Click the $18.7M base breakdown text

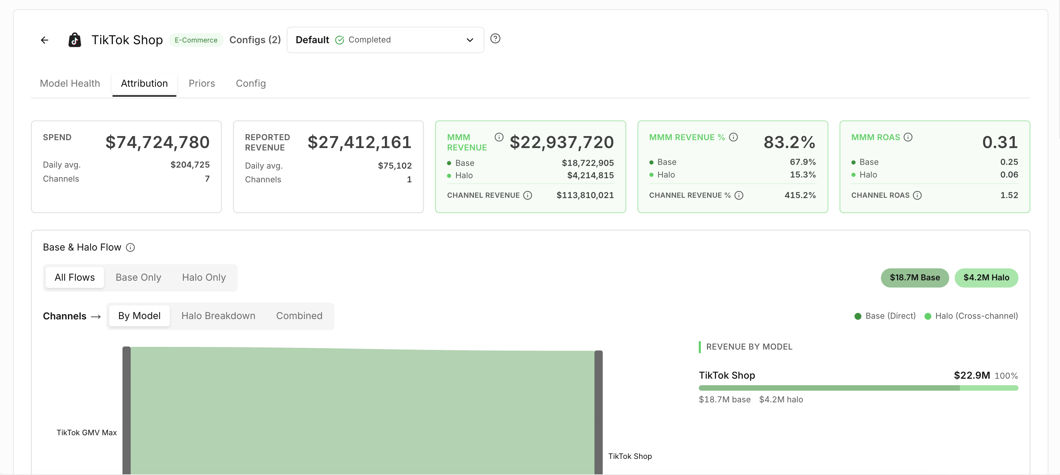725,400
